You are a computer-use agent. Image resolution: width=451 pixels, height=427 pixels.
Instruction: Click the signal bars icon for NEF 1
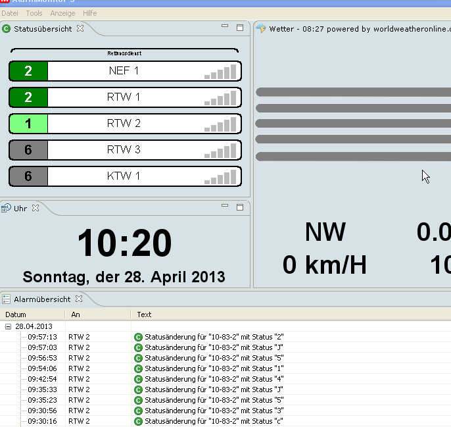[x=220, y=72]
